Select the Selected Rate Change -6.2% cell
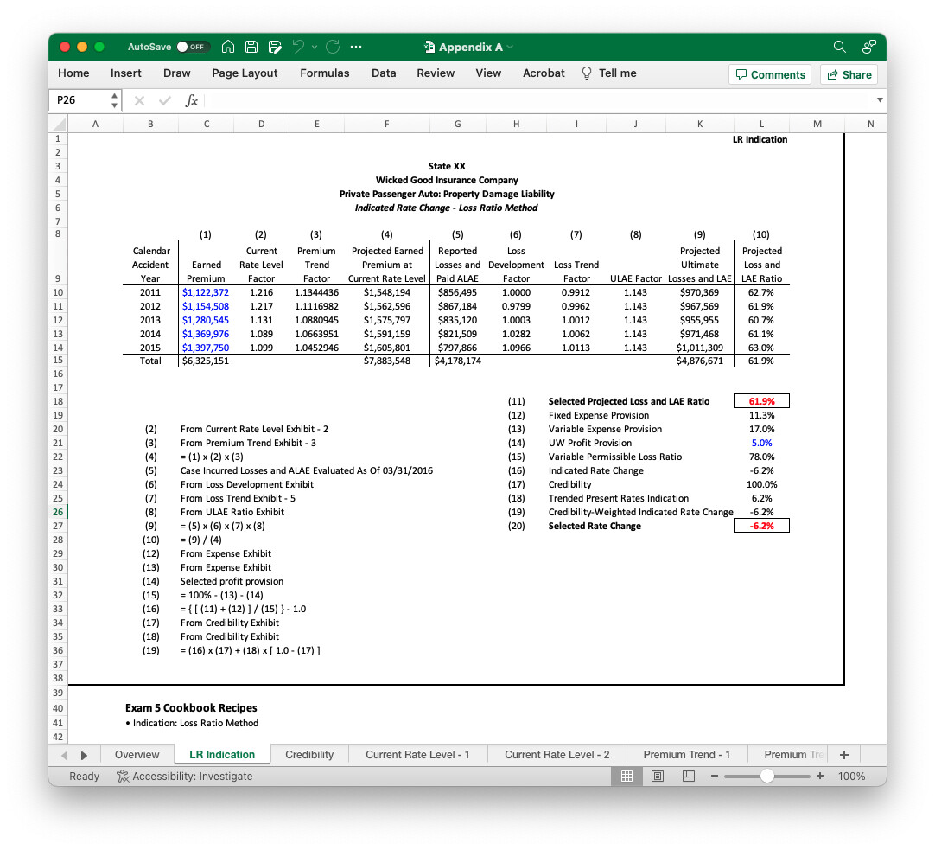 pyautogui.click(x=761, y=526)
